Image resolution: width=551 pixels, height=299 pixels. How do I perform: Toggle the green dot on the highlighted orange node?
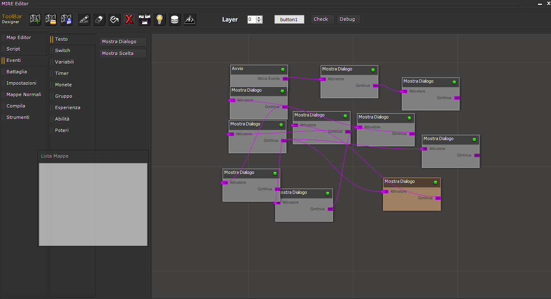[x=435, y=182]
